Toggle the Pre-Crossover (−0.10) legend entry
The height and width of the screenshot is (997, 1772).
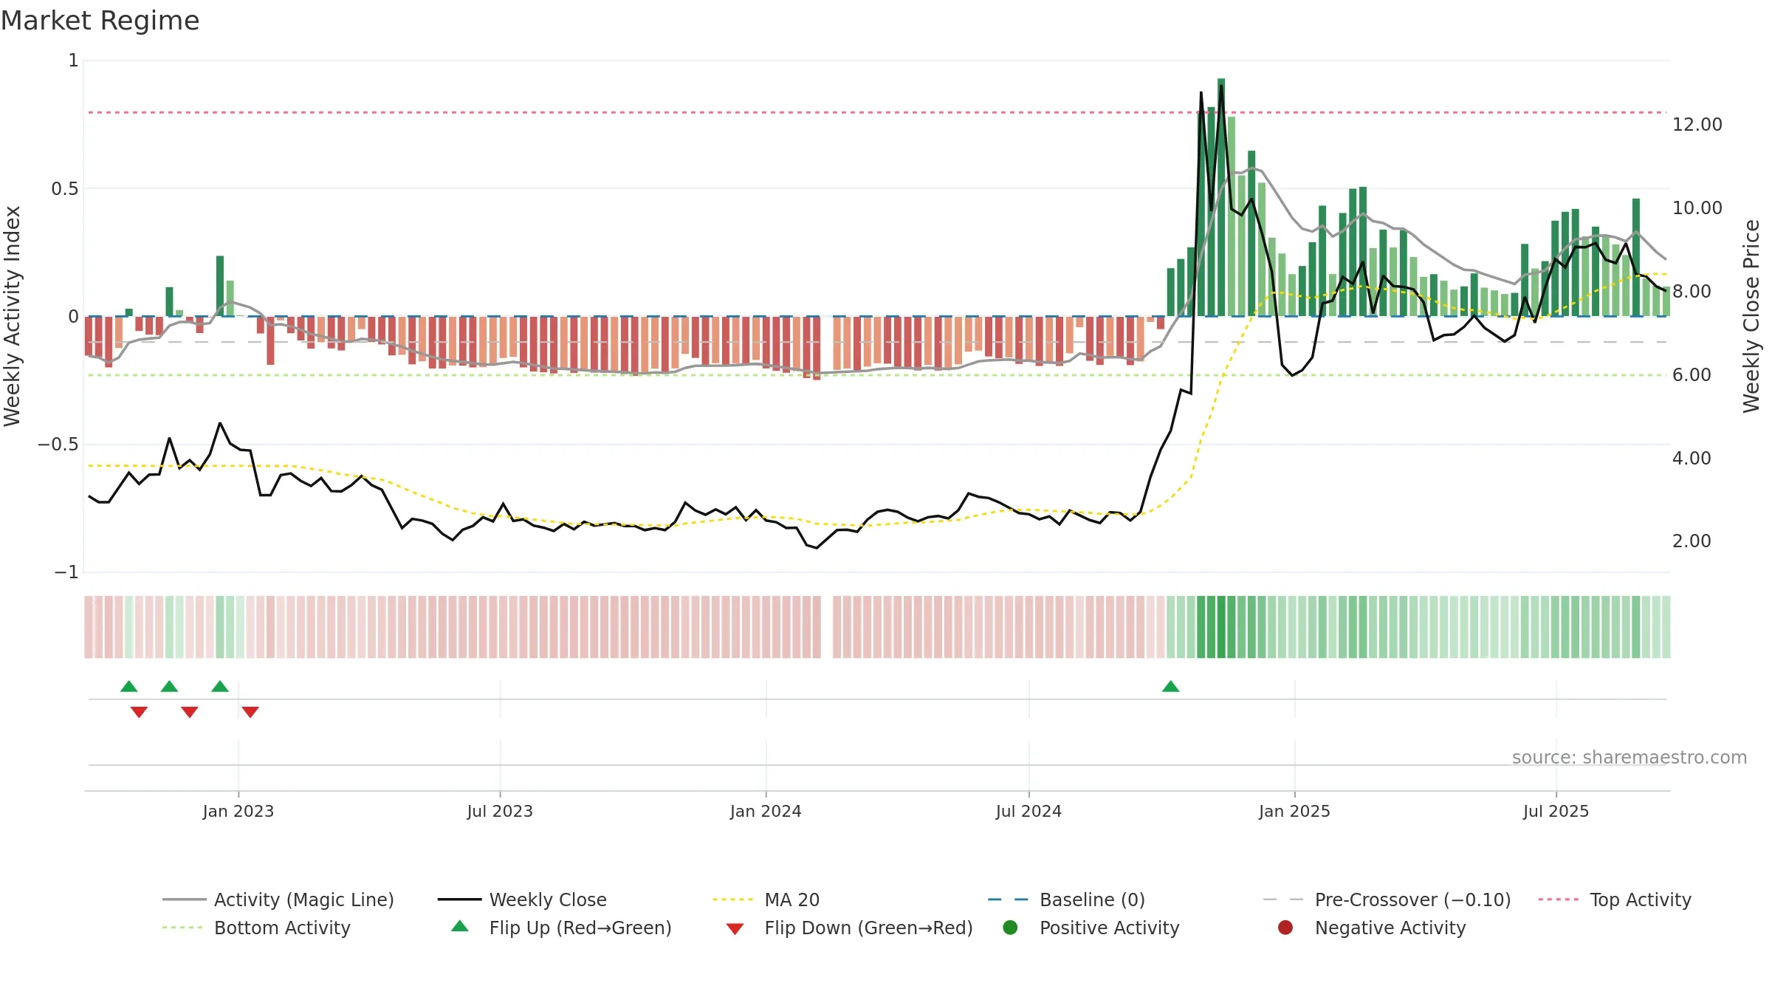(x=1387, y=900)
